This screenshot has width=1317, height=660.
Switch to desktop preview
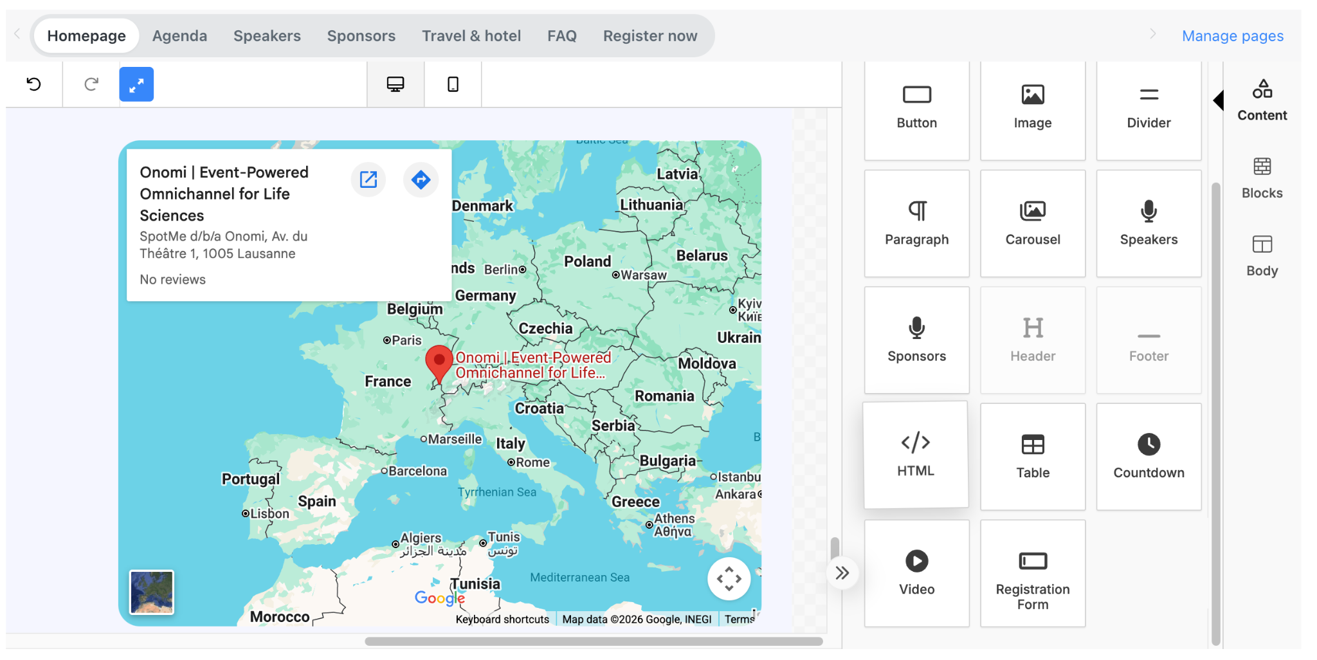[395, 84]
